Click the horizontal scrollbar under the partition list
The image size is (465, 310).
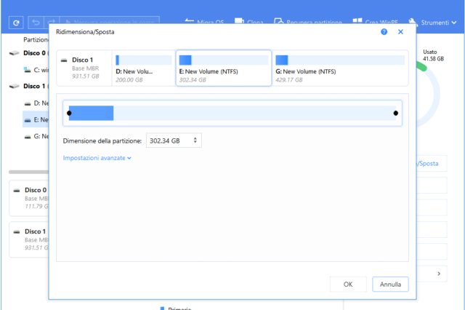pyautogui.click(x=29, y=172)
